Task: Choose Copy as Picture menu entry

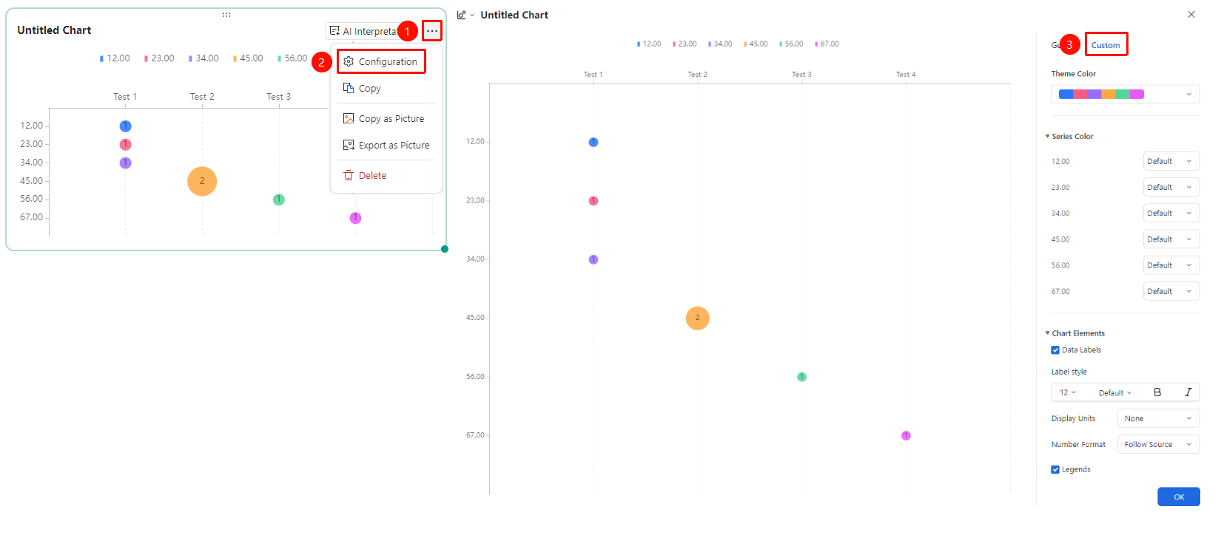Action: pos(383,118)
